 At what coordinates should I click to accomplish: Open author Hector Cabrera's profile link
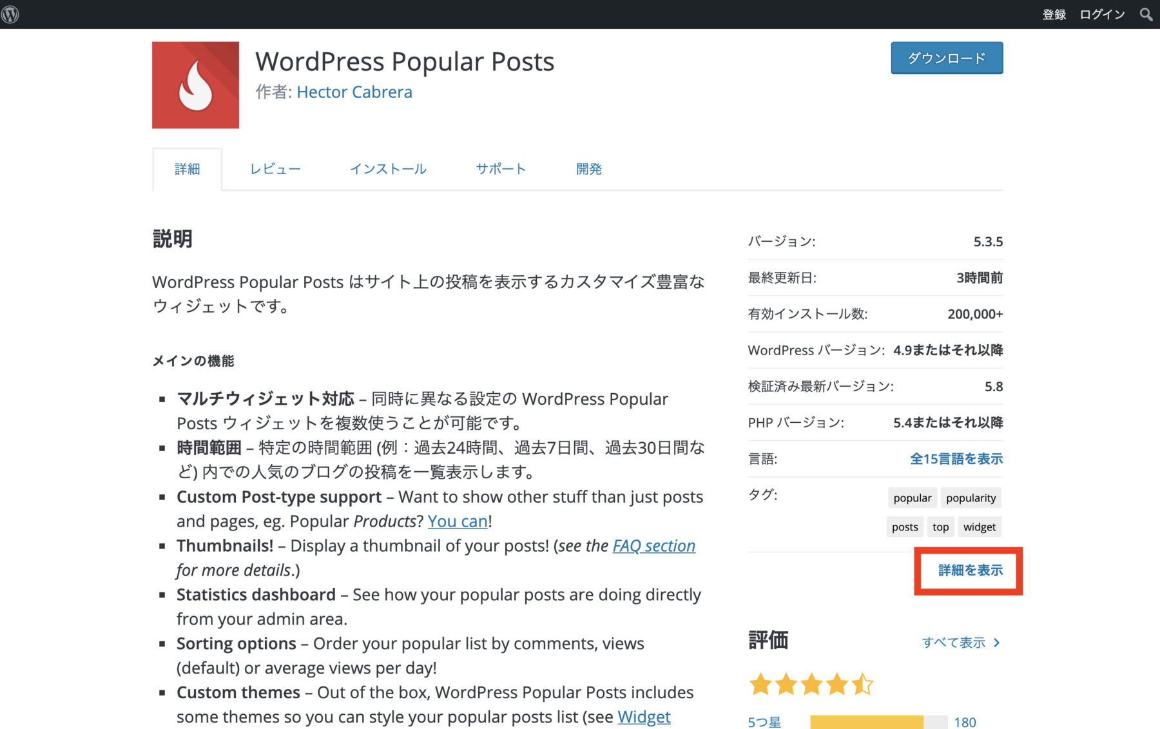coord(354,92)
